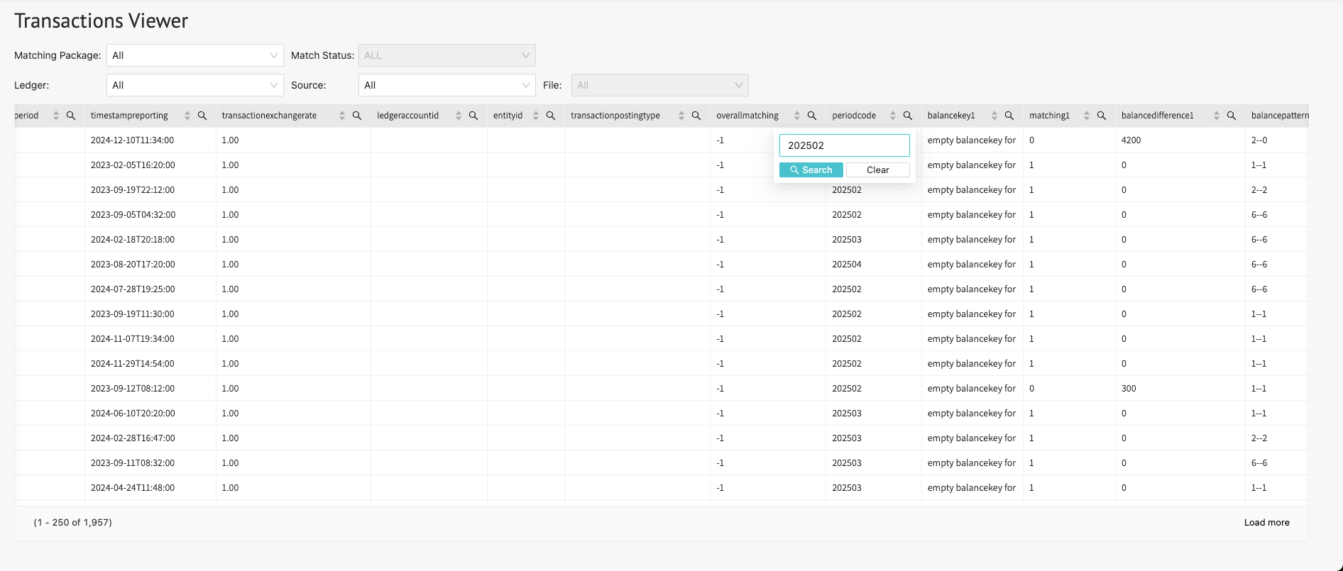Open the Source dropdown
Viewport: 1343px width, 571px height.
coord(447,85)
